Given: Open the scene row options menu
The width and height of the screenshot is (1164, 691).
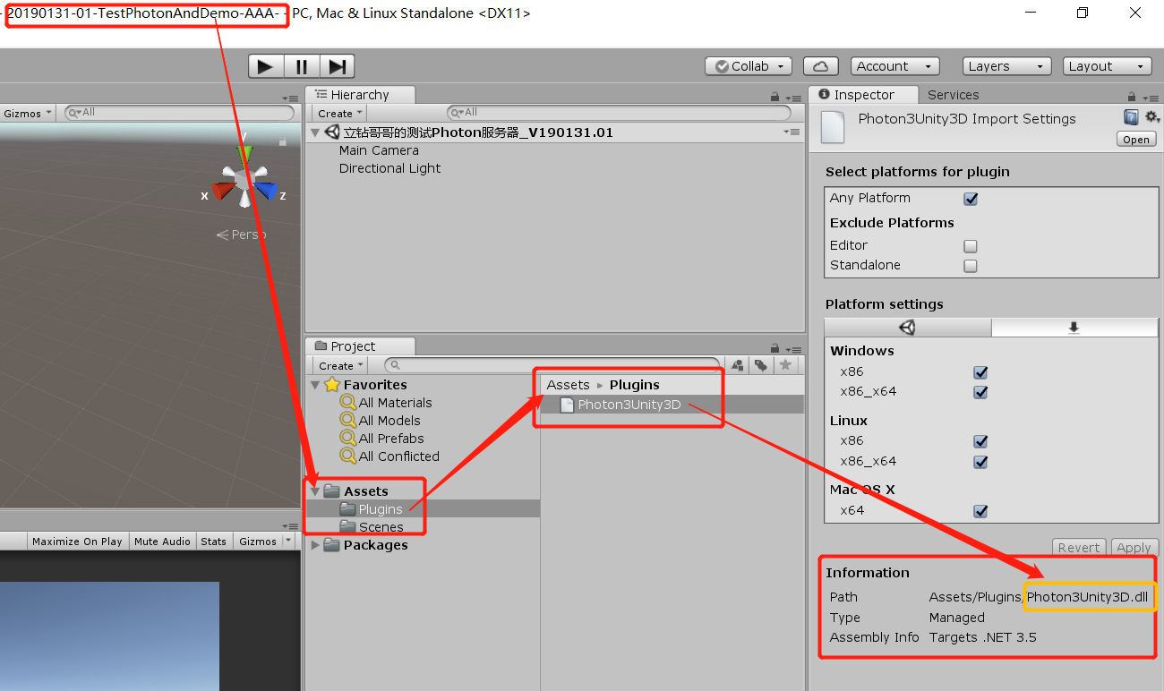Looking at the screenshot, I should pyautogui.click(x=792, y=132).
